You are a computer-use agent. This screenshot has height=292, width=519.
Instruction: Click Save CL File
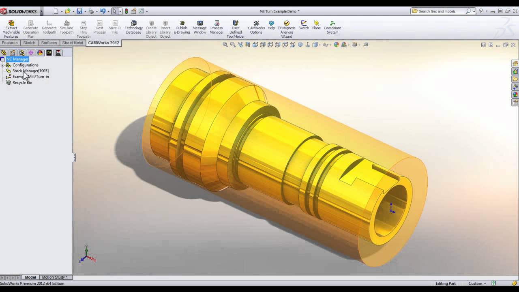pos(115,27)
